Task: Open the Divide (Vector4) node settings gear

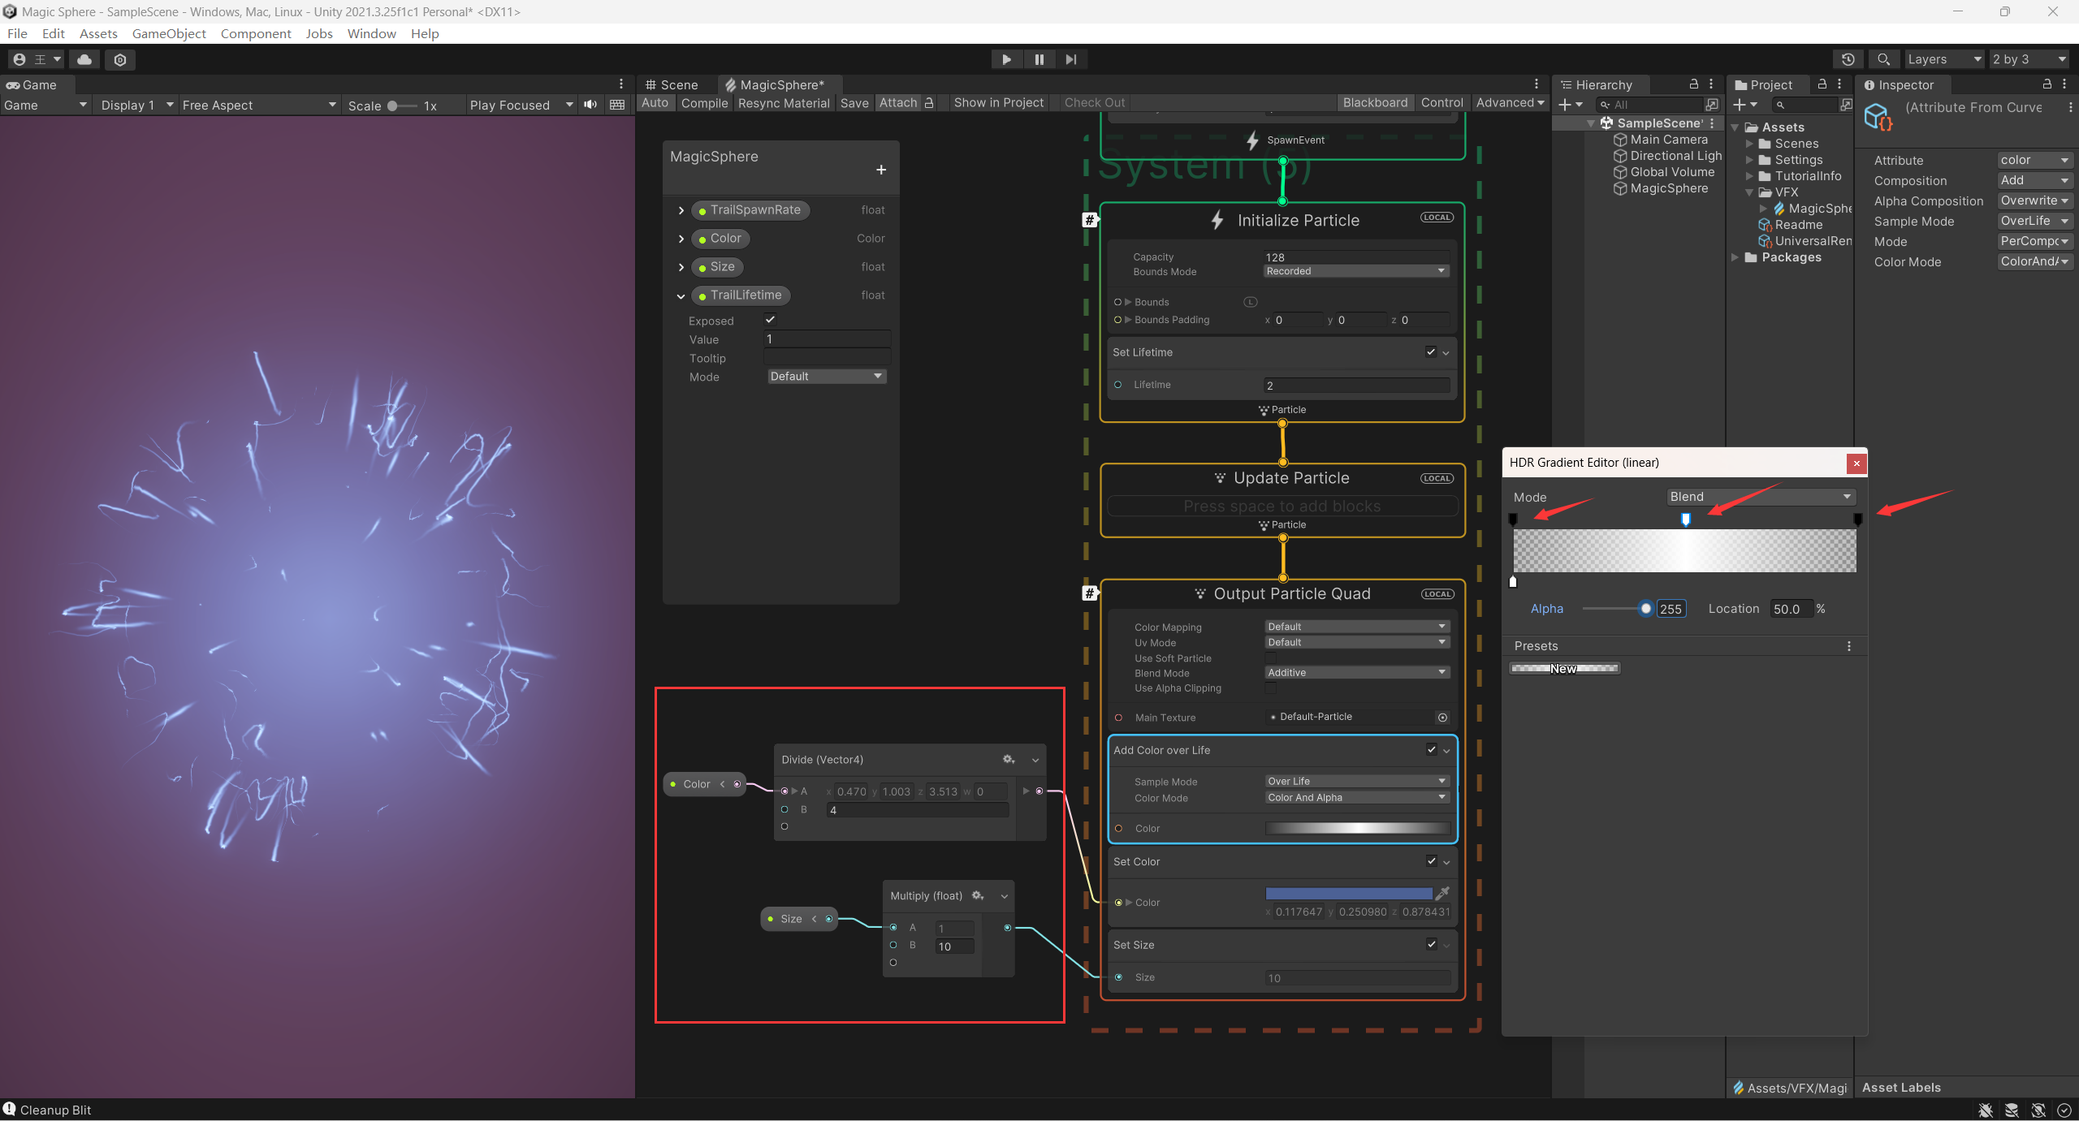Action: pos(1009,759)
